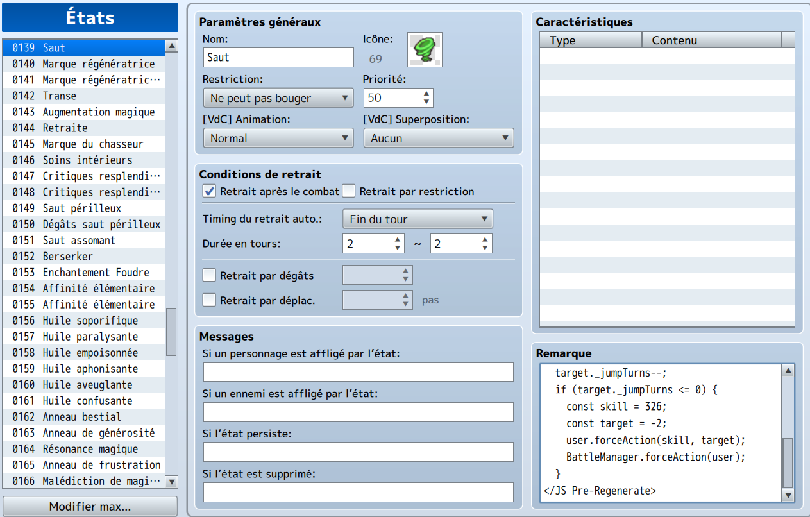
Task: Select state 0146 Soins intérieurs
Action: pos(83,160)
